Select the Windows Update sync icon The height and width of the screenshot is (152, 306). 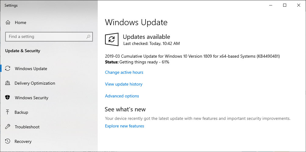pos(8,69)
